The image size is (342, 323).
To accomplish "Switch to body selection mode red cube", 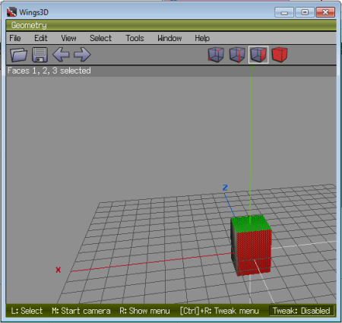I will coord(280,55).
